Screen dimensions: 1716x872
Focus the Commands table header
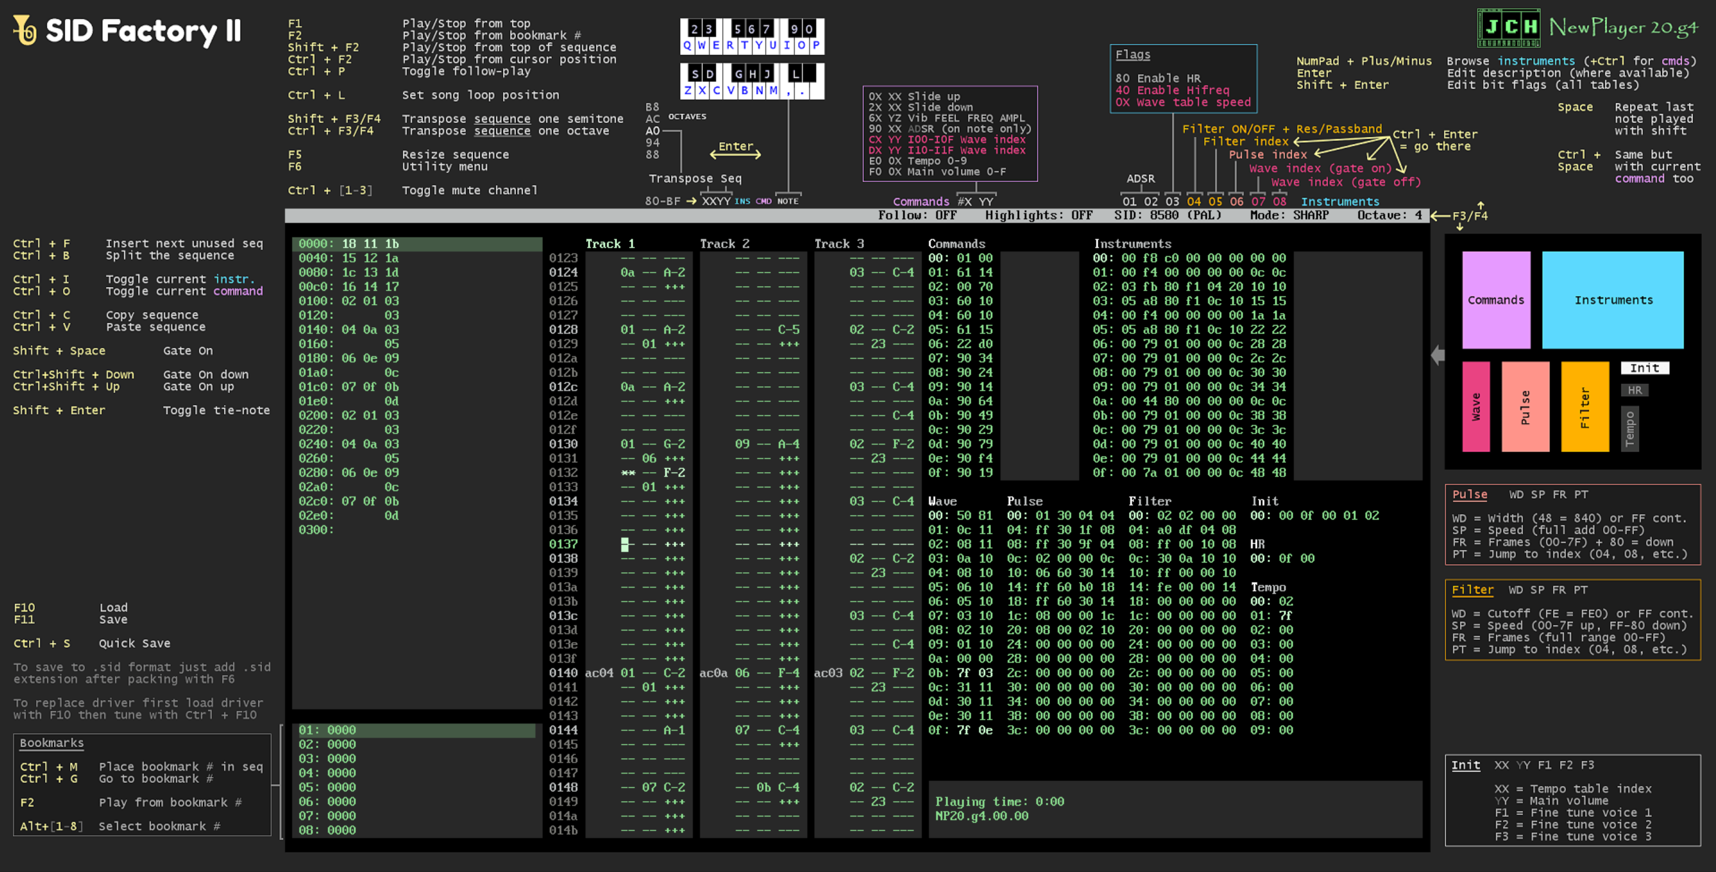(x=956, y=244)
